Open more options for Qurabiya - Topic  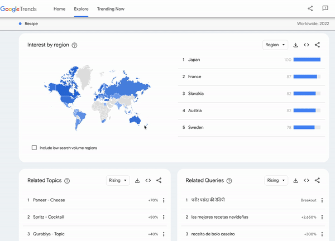coord(164,234)
